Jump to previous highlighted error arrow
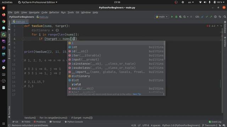 pos(218,26)
